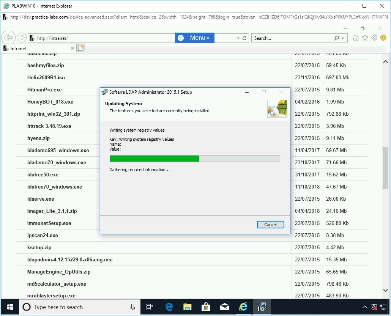Select the installer icon in the taskbar

click(262, 307)
